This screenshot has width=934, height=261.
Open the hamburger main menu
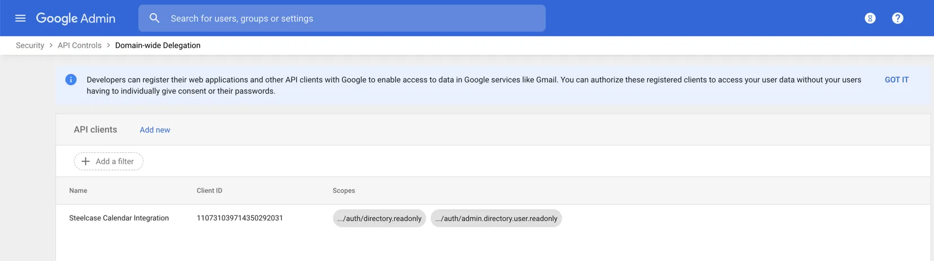20,18
